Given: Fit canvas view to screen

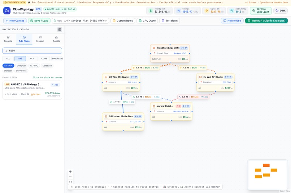Looking at the screenshot, I should (x=70, y=182).
